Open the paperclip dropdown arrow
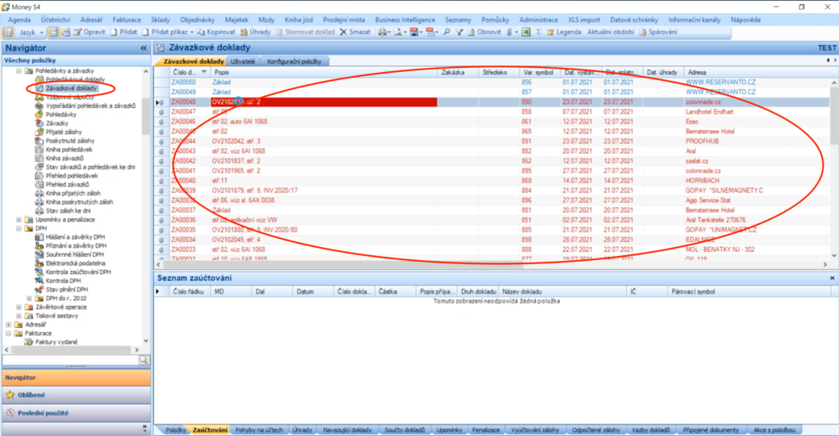This screenshot has width=839, height=436. [516, 32]
